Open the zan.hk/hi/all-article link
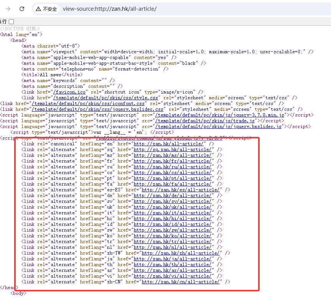 [173, 219]
